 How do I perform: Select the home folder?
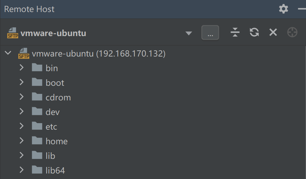tap(57, 141)
